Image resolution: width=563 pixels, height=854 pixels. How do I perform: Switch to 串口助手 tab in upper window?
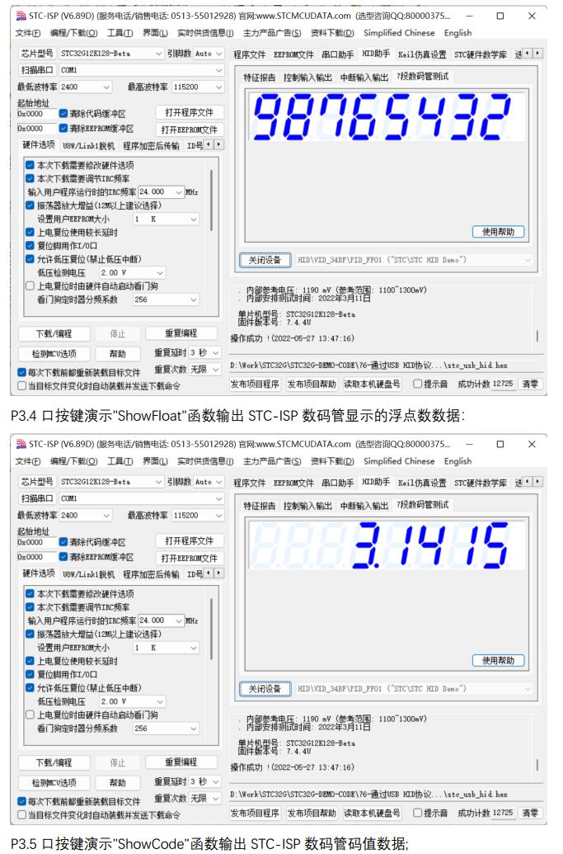point(337,54)
